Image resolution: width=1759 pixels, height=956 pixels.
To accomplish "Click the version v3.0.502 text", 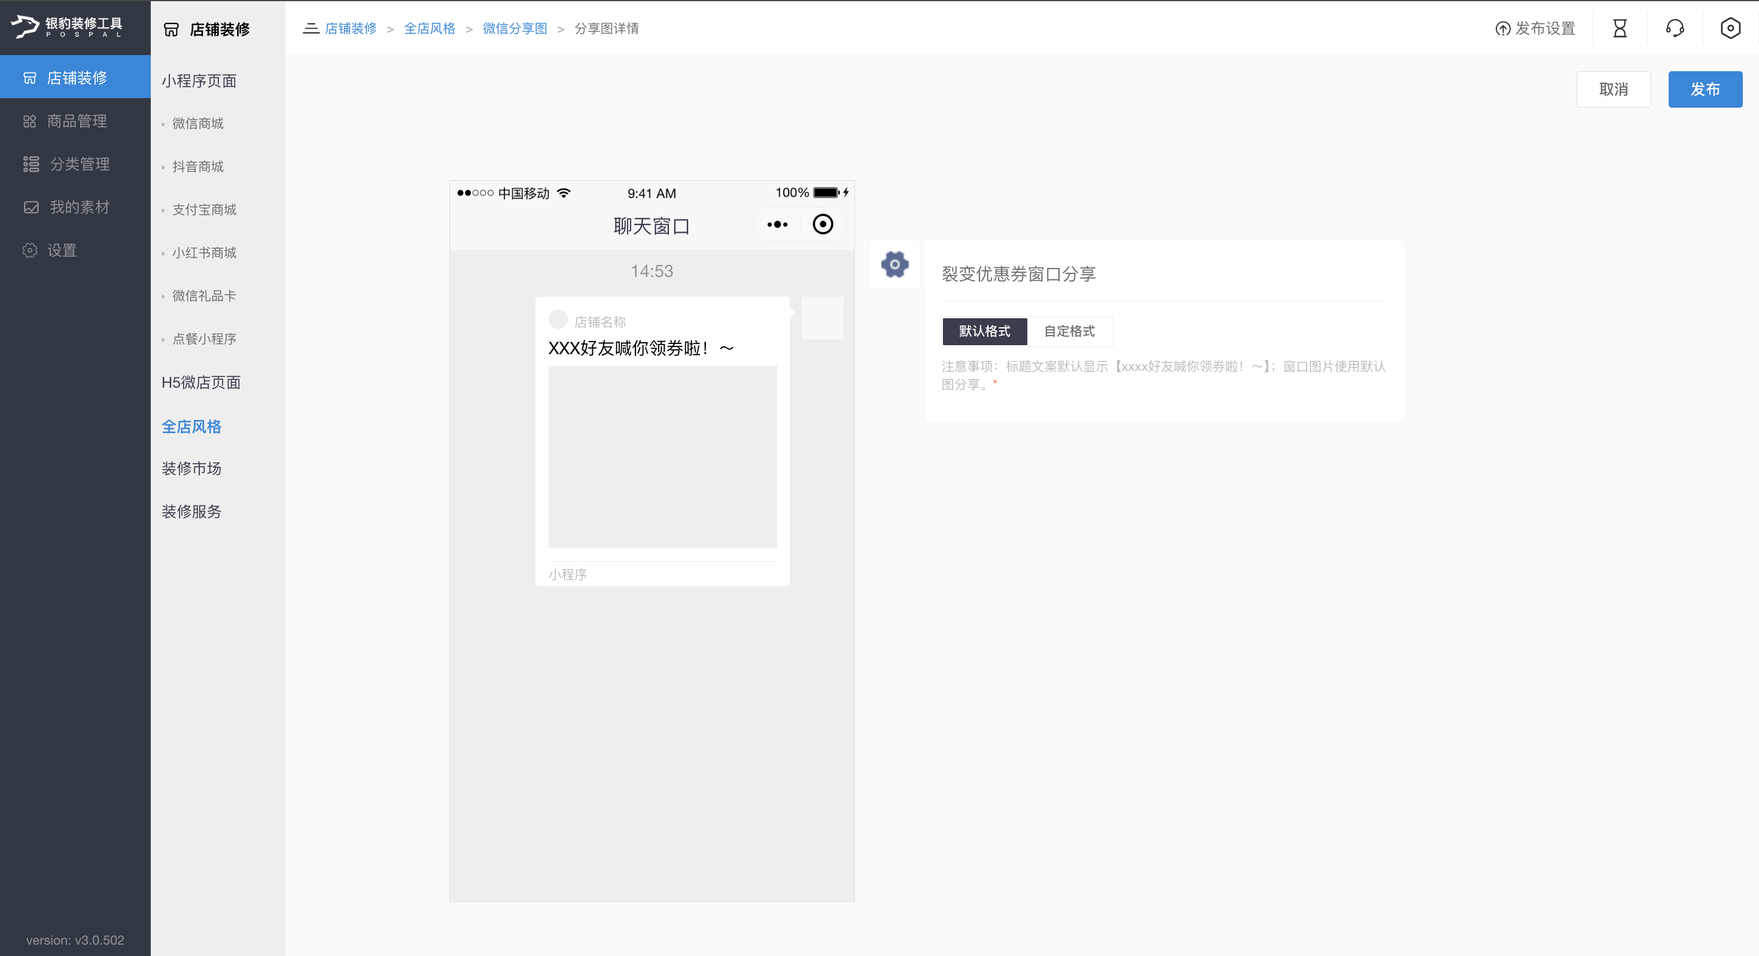I will [x=75, y=940].
